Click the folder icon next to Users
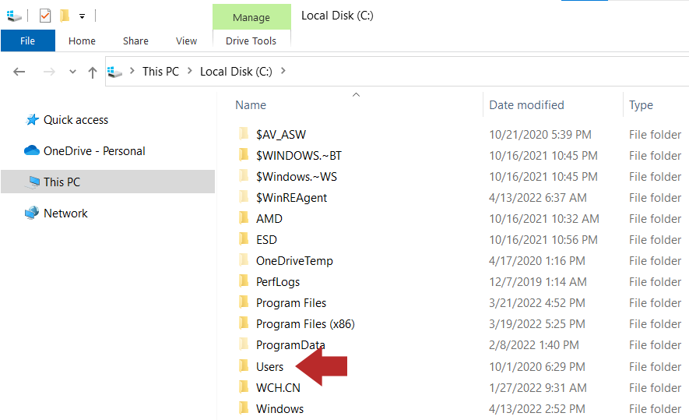This screenshot has height=420, width=689. pos(244,365)
